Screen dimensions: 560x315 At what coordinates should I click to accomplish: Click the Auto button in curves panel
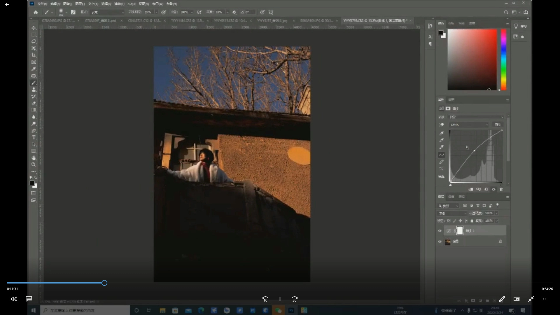coord(497,125)
